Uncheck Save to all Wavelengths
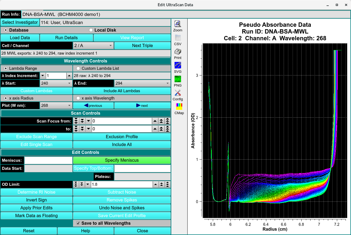This screenshot has width=351, height=235. (x=78, y=223)
